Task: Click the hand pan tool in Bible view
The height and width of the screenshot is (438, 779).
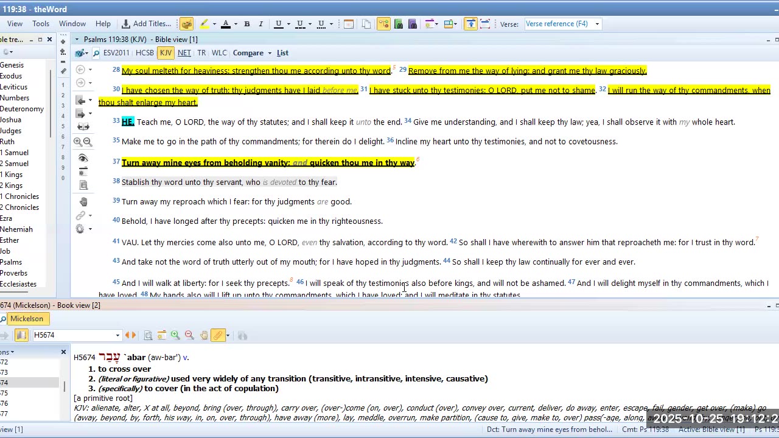Action: pyautogui.click(x=83, y=202)
